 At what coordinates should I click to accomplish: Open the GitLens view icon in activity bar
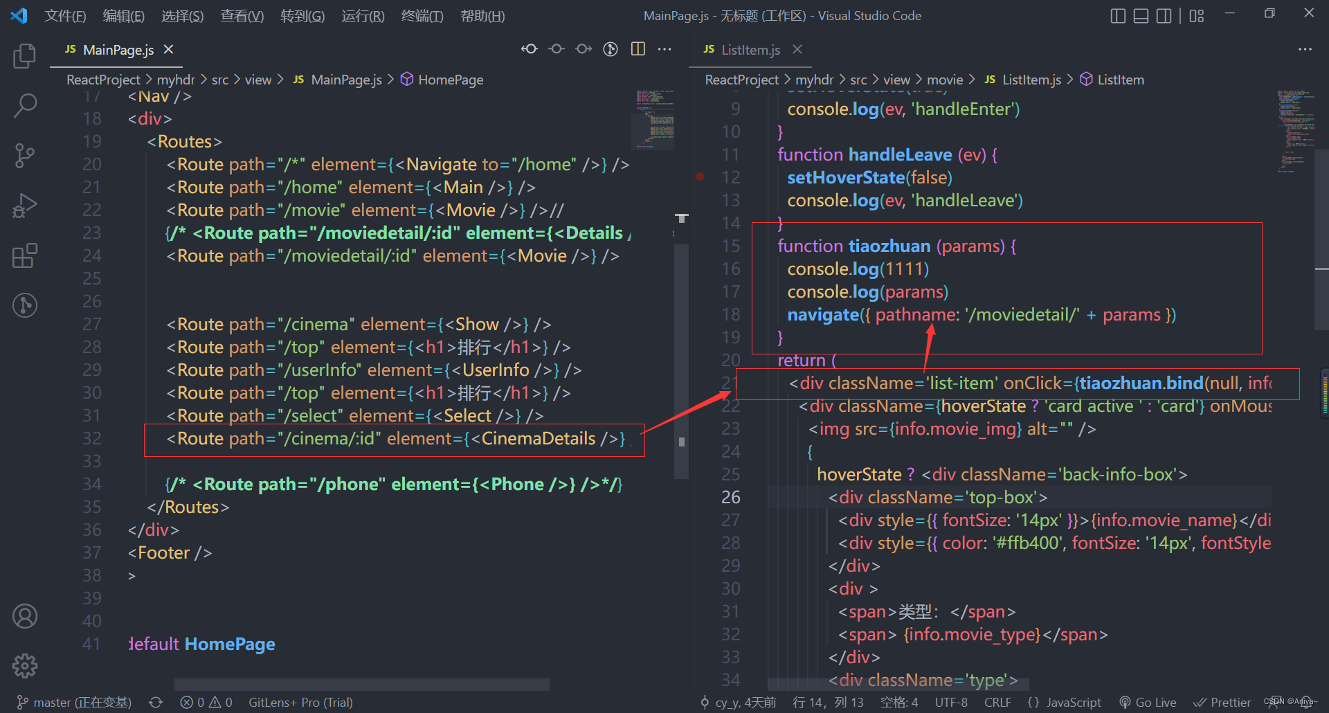pyautogui.click(x=25, y=305)
